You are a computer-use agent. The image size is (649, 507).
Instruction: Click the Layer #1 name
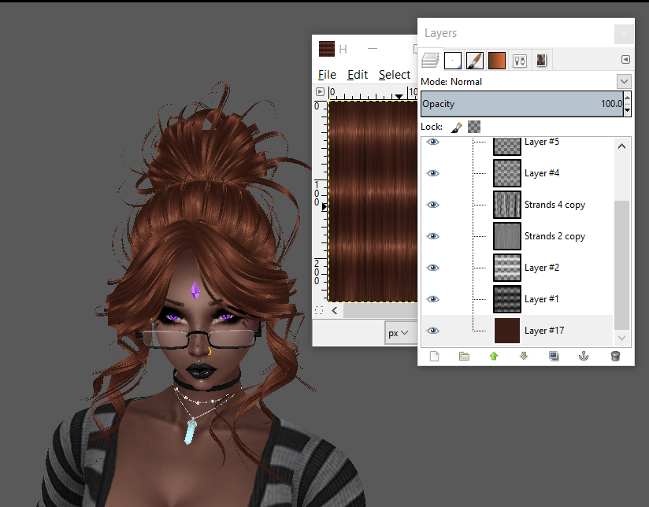click(x=542, y=299)
